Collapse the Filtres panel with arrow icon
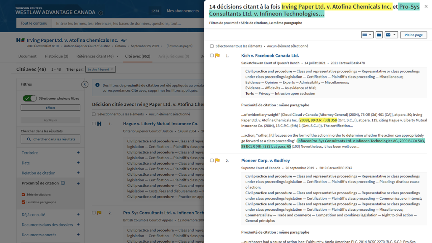Image resolution: width=432 pixels, height=243 pixels. [x=85, y=84]
